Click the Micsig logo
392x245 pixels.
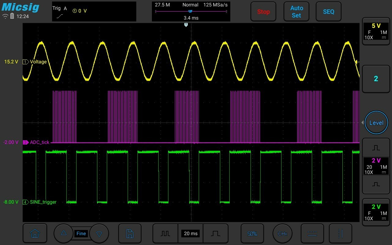(21, 7)
